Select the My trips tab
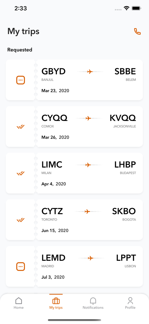 click(56, 303)
